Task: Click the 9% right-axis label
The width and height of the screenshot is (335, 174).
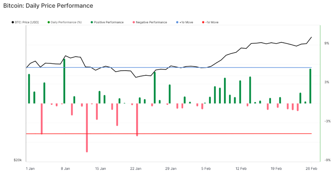Action: [327, 43]
